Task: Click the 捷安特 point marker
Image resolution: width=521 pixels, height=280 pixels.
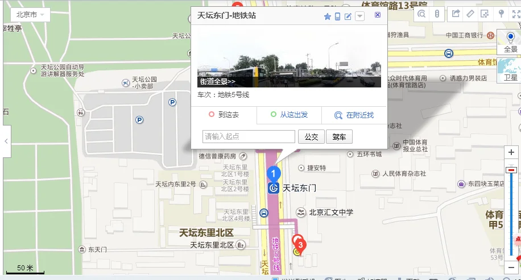Action: pos(301,168)
